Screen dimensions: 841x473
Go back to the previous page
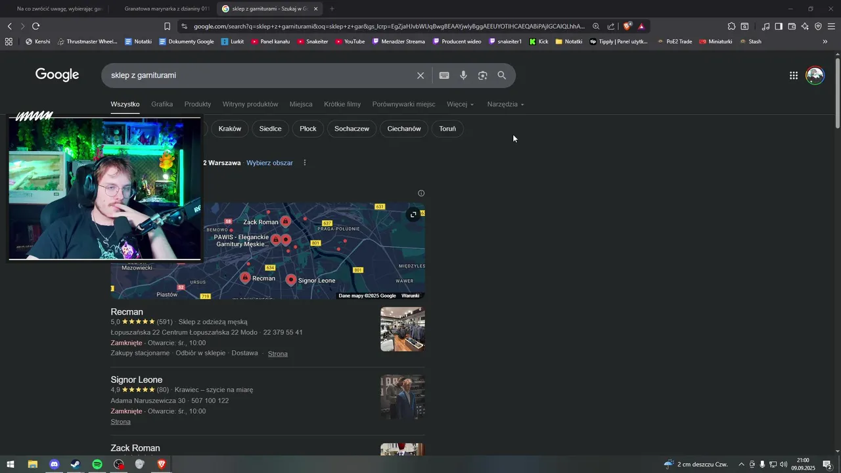pos(9,26)
